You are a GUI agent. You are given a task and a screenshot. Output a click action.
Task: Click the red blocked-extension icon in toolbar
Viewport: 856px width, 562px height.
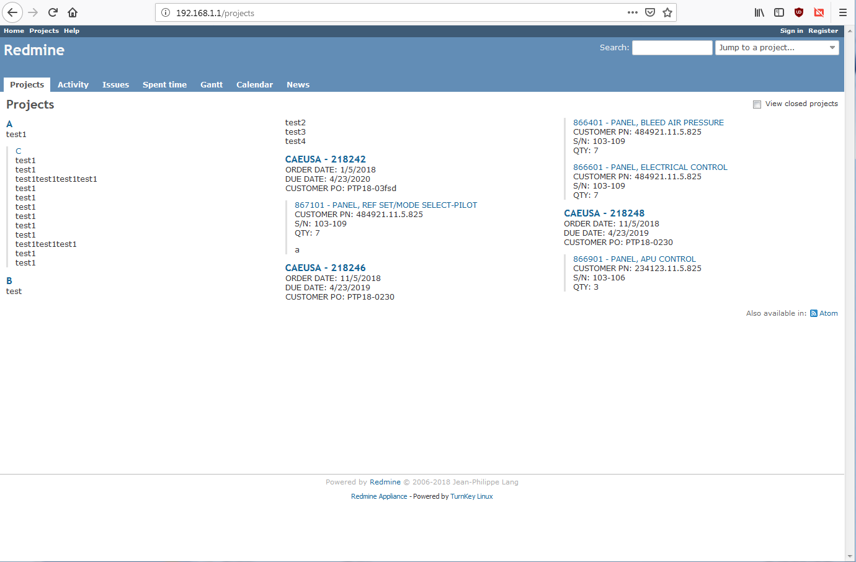tap(819, 12)
